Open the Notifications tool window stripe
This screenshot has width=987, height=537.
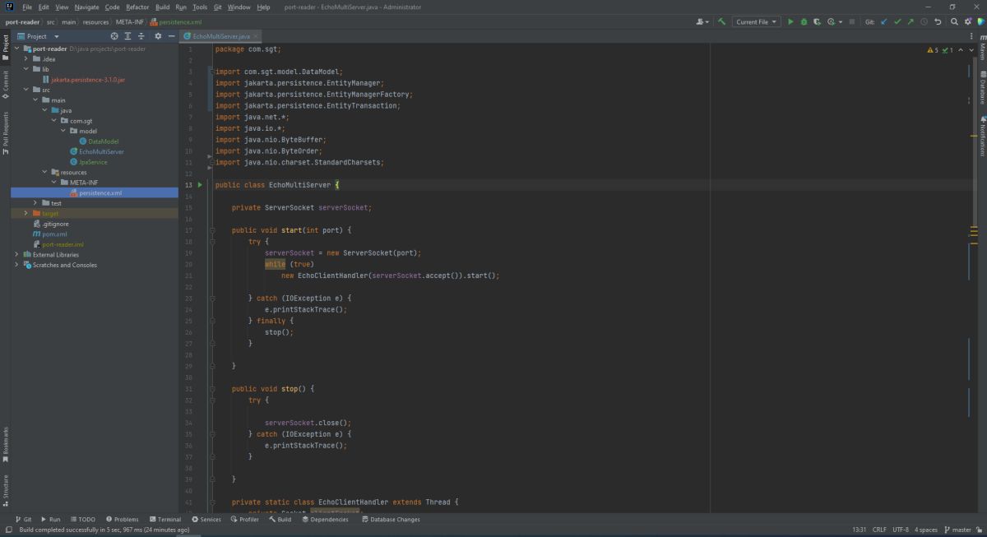(982, 137)
